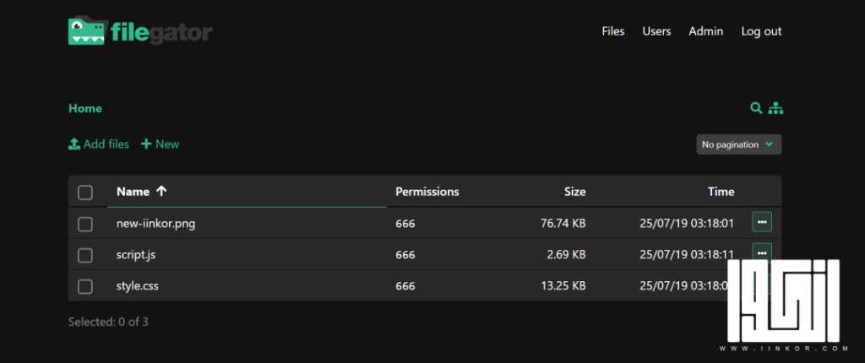Go to the Files menu item
865x363 pixels.
(x=613, y=31)
